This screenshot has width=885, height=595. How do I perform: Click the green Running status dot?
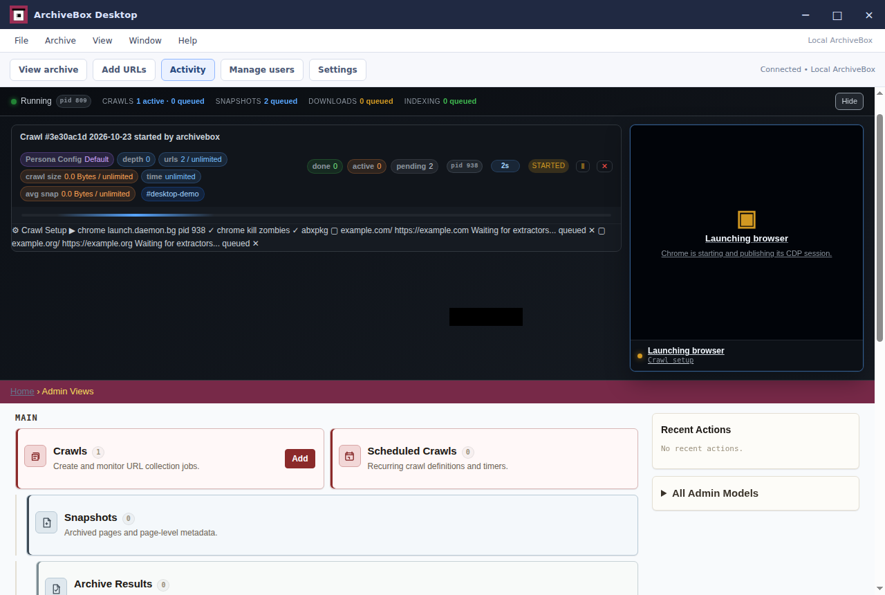tap(14, 102)
